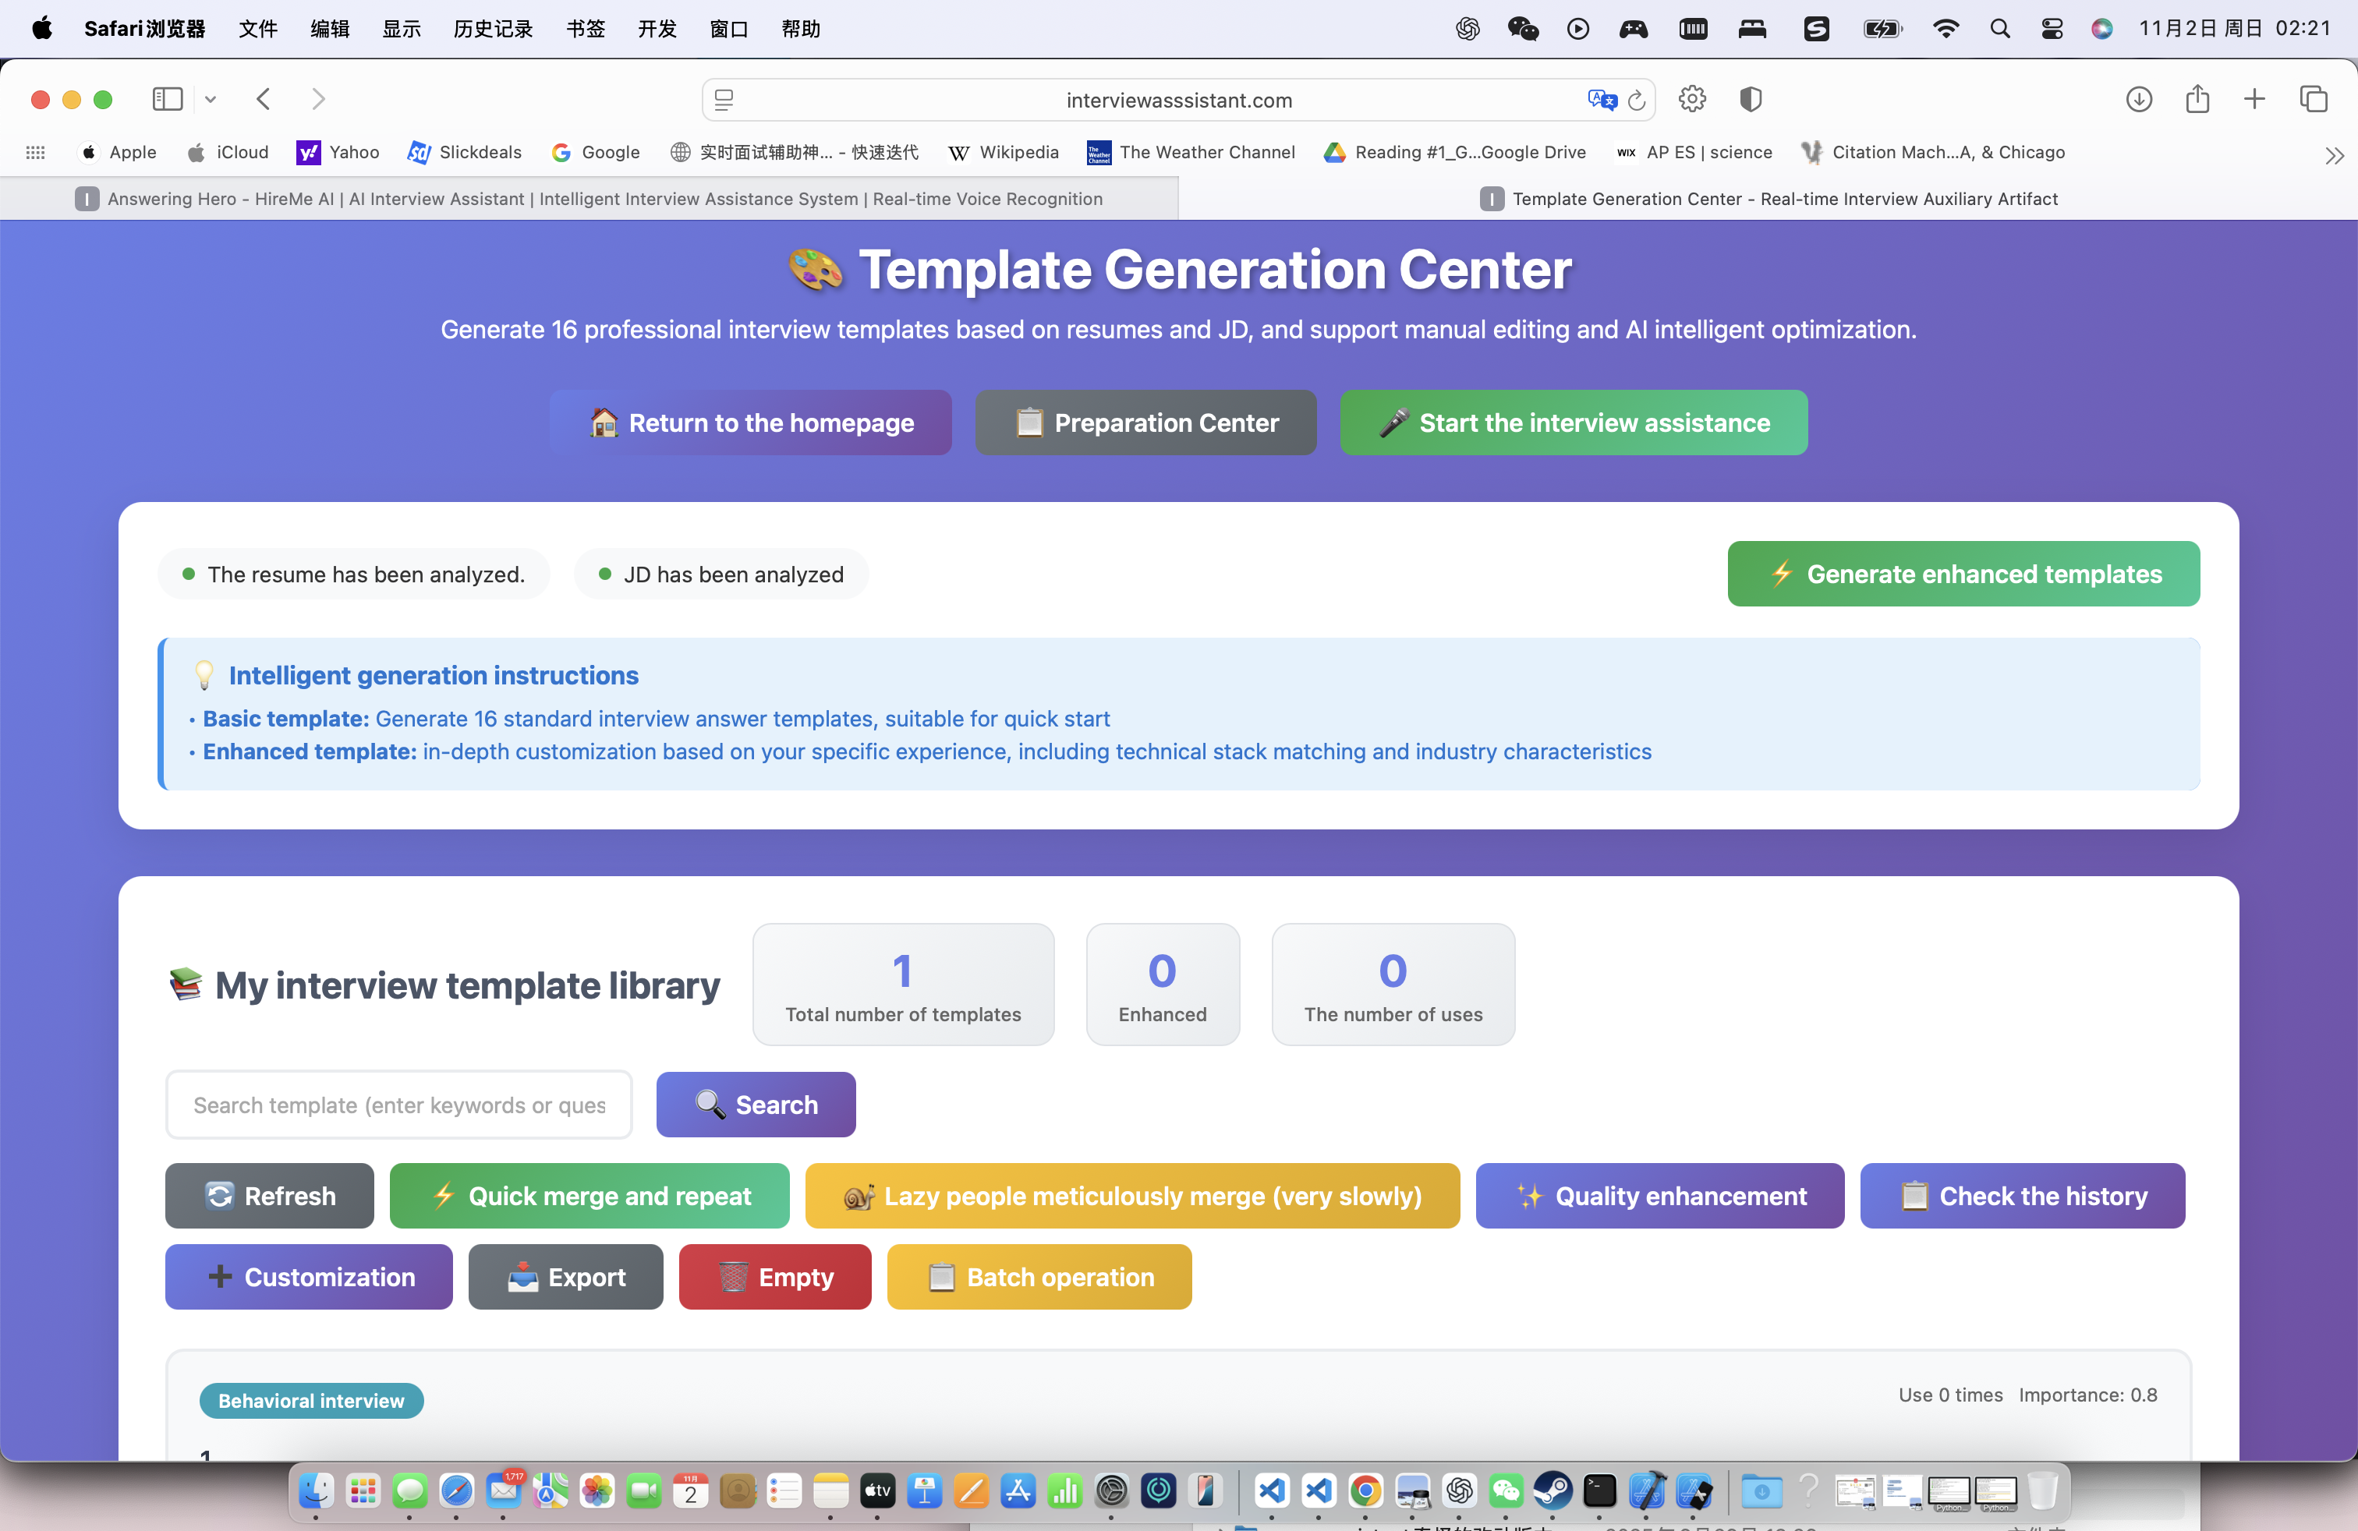Toggle the Safari sidebar

pyautogui.click(x=168, y=99)
